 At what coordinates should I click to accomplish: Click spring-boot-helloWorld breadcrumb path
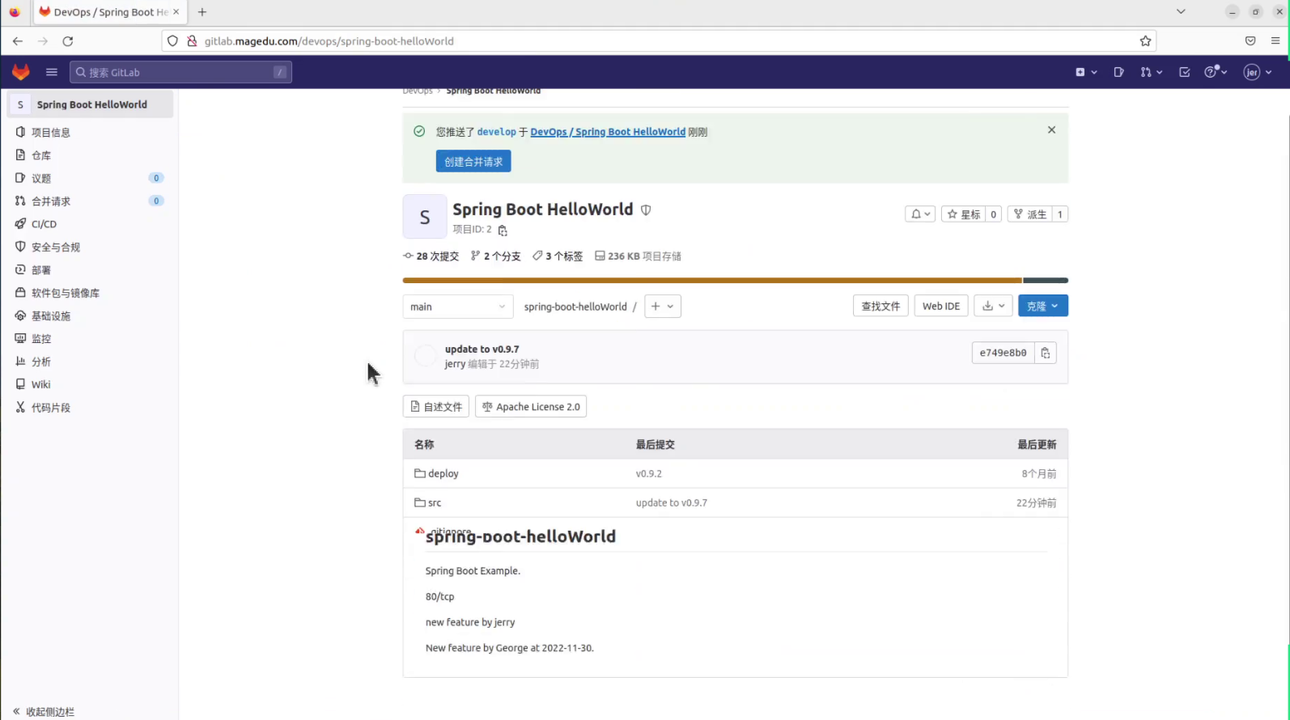click(575, 307)
